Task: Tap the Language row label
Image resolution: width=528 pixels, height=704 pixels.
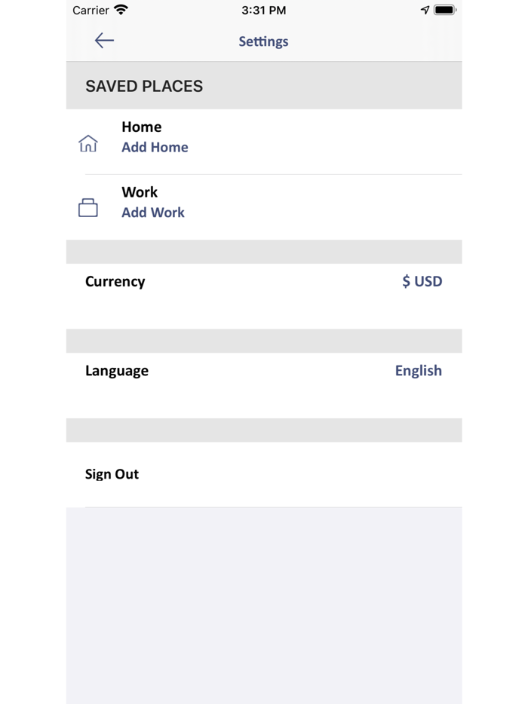Action: pos(117,371)
